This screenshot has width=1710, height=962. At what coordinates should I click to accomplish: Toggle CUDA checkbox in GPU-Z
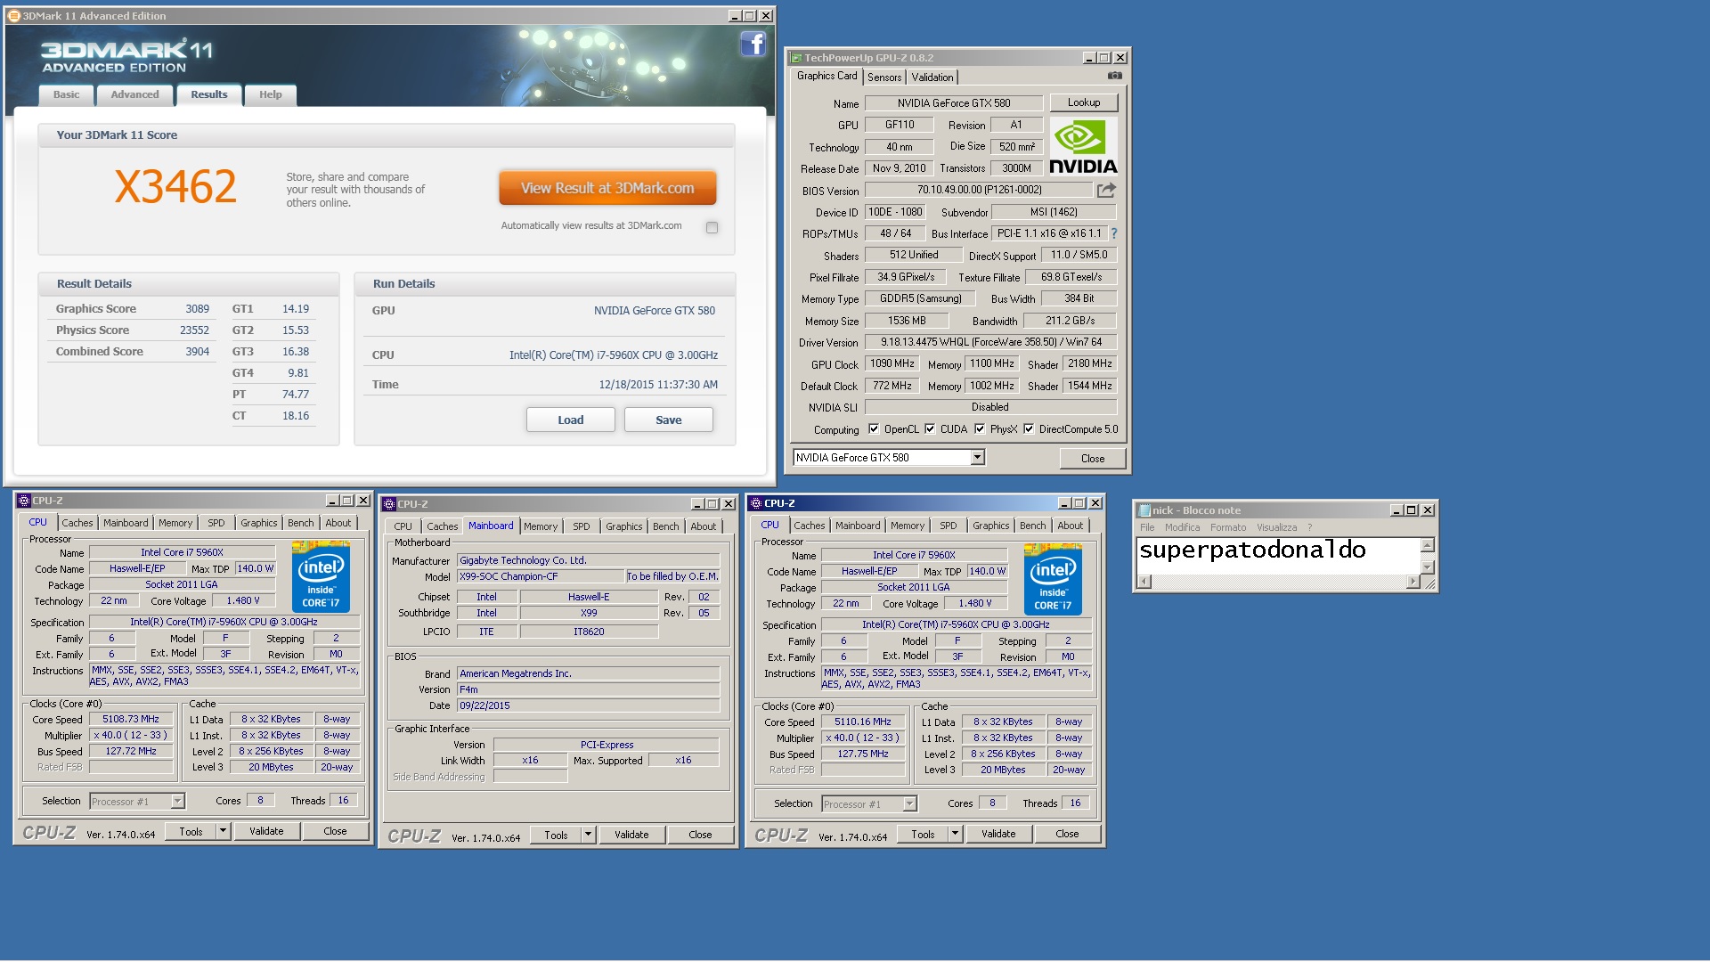pyautogui.click(x=930, y=428)
